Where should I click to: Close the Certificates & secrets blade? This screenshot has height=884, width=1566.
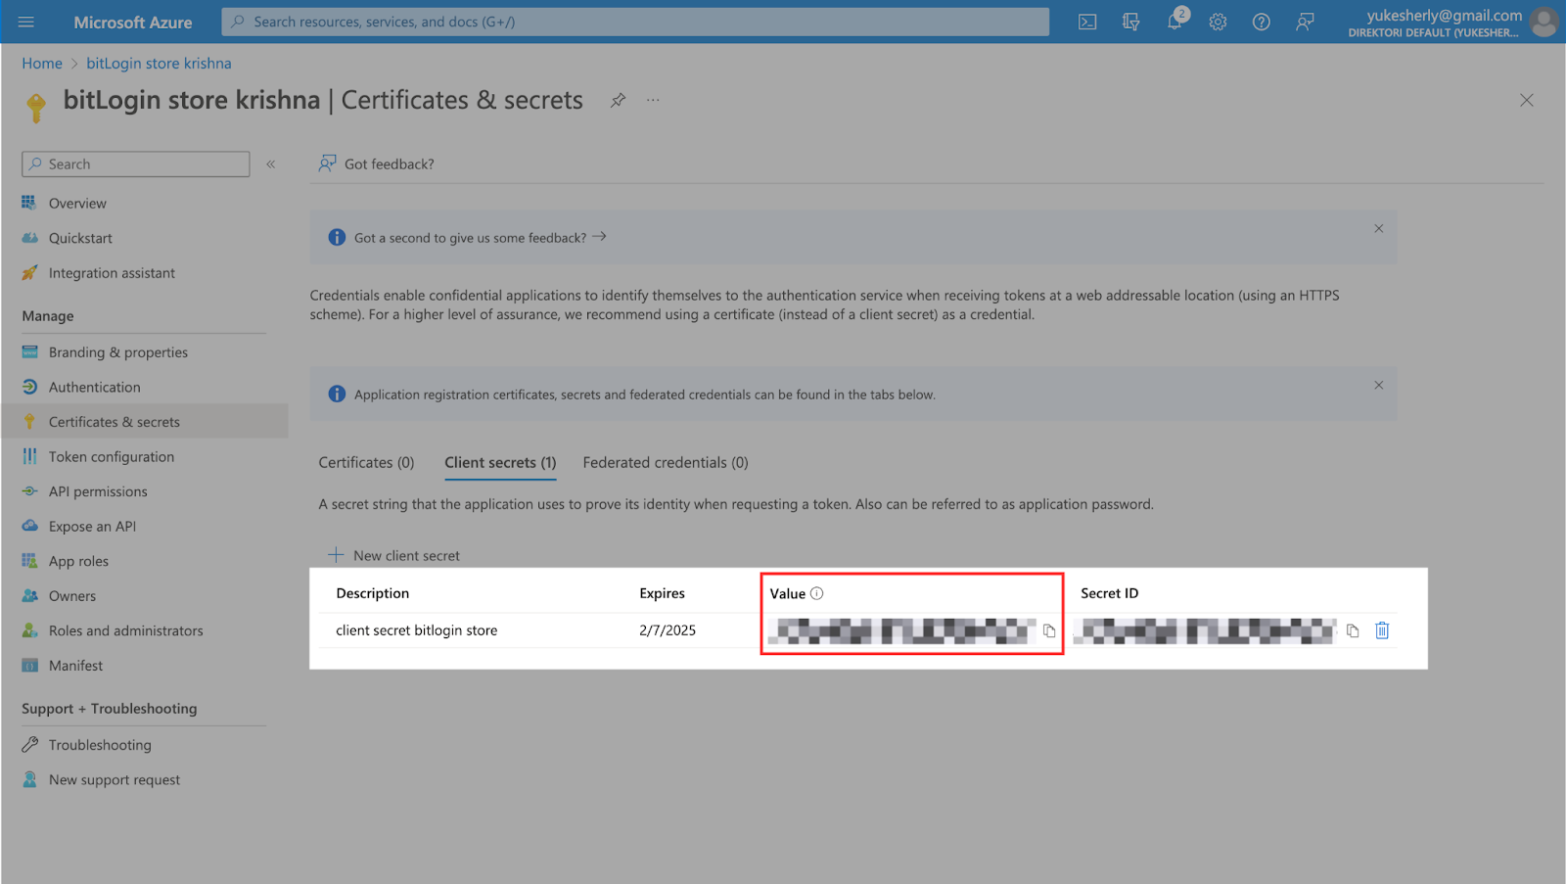tap(1526, 100)
